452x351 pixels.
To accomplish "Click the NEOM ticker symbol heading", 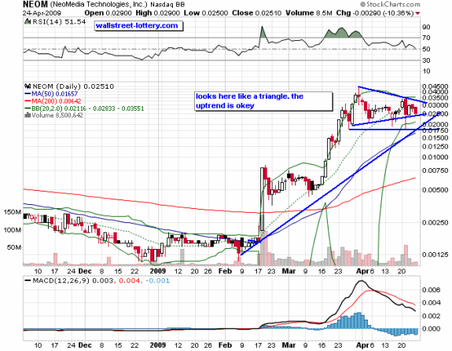I will [35, 5].
